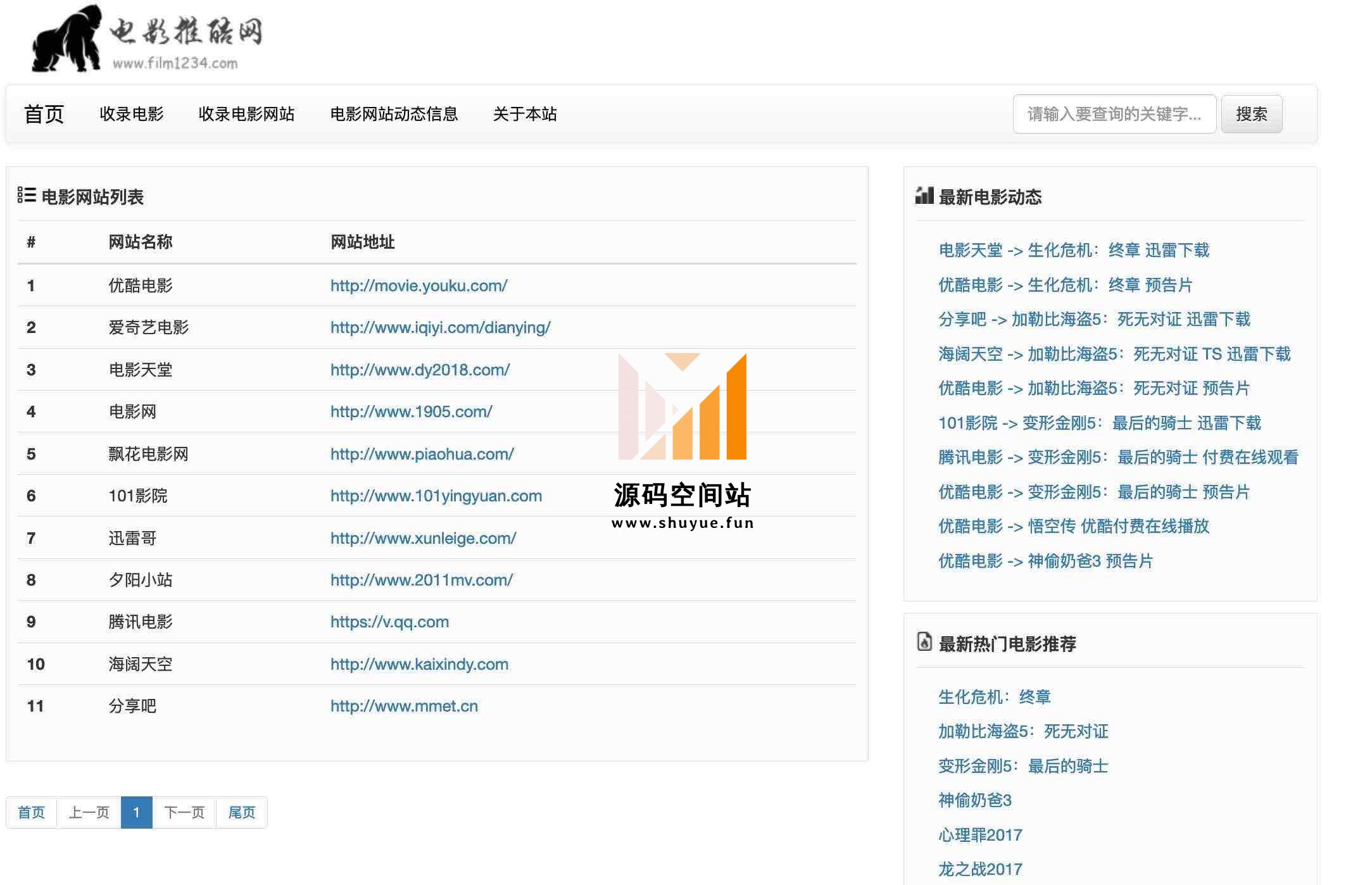Click the 首页 pagination button

pyautogui.click(x=32, y=812)
